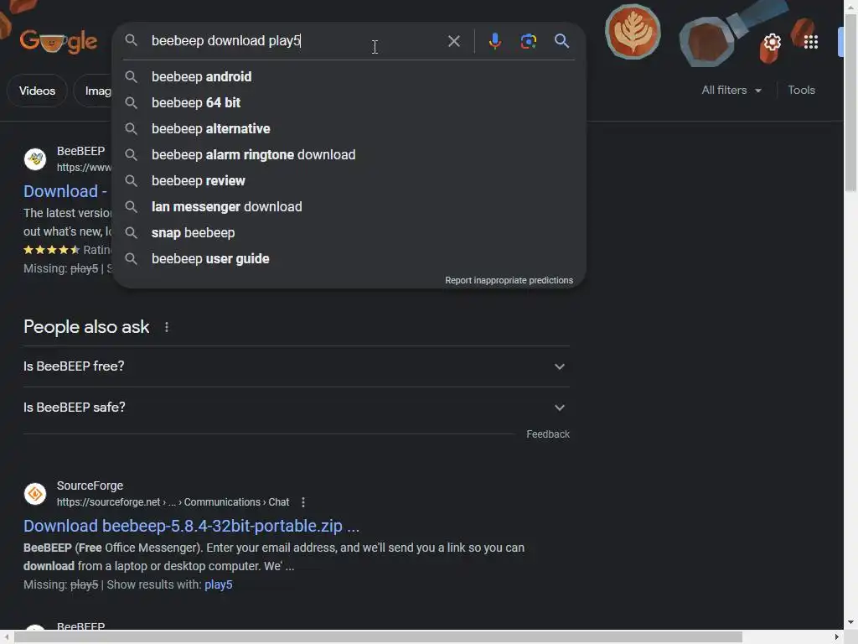Start voice search with the microphone icon
Image resolution: width=858 pixels, height=644 pixels.
[494, 41]
